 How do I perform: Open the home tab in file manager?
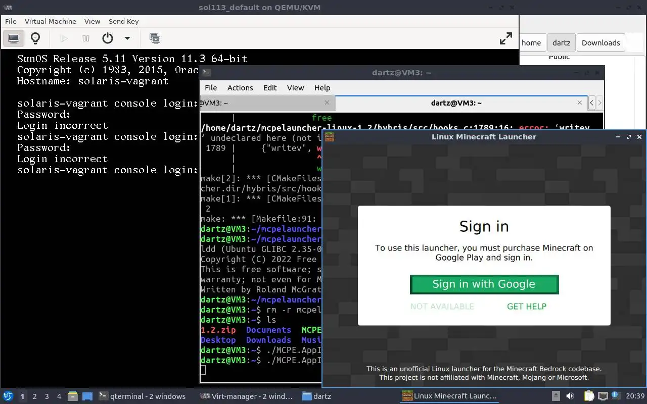click(531, 42)
